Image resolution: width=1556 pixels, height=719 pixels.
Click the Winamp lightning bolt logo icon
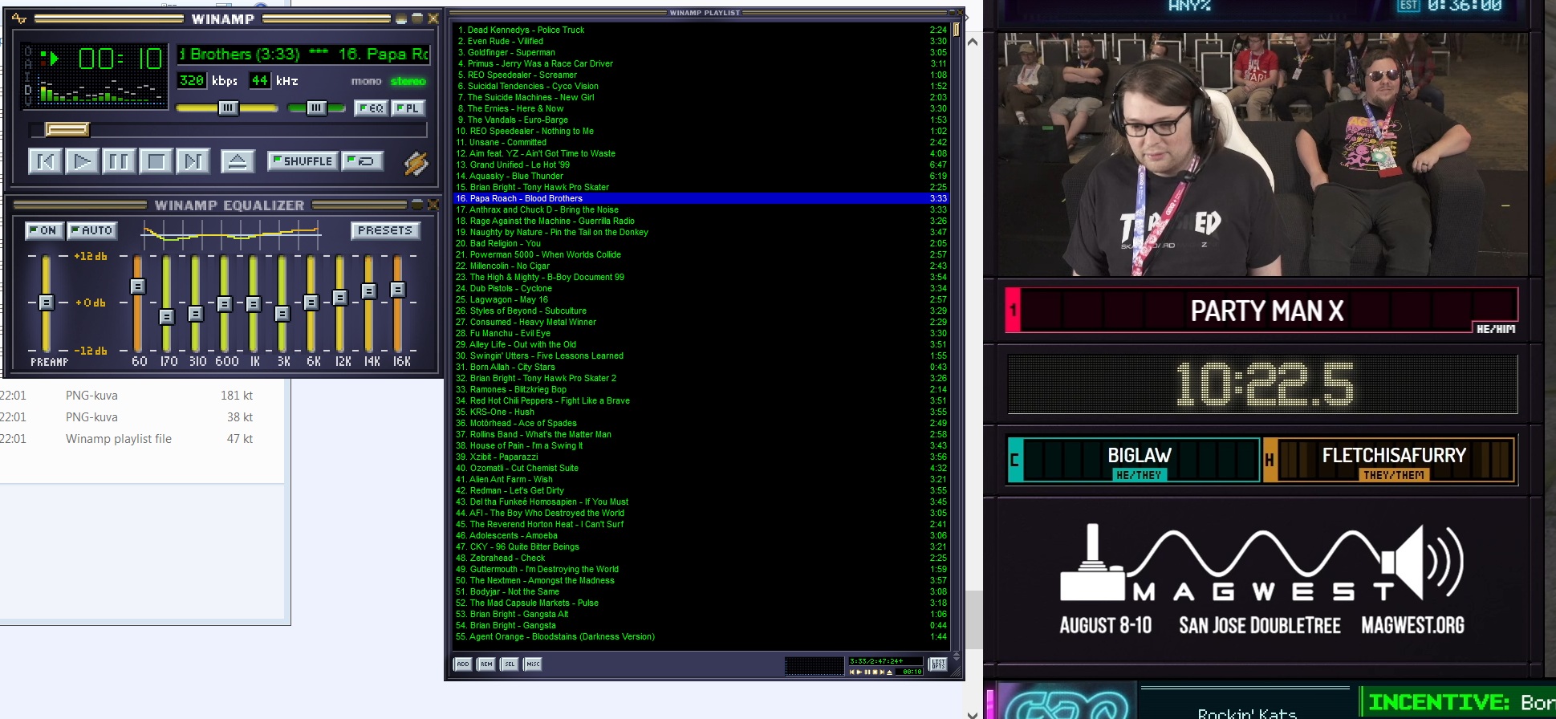[416, 163]
